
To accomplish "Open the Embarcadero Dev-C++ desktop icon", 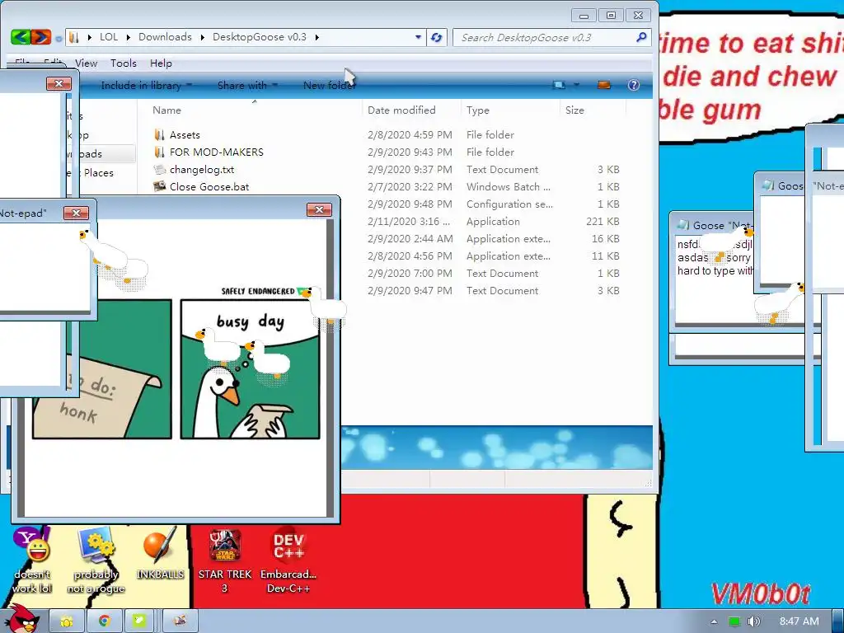I will point(288,560).
